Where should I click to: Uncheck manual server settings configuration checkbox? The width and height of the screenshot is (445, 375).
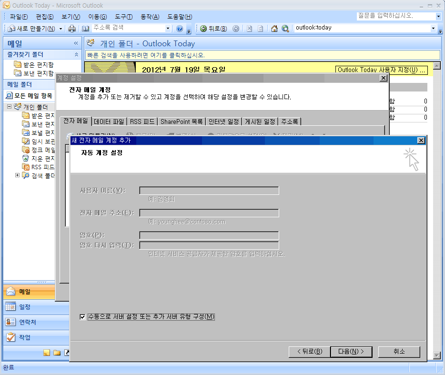pos(82,317)
